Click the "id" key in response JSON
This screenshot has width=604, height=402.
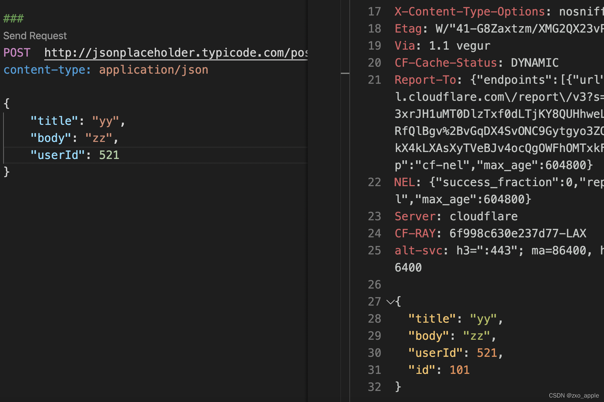point(422,370)
